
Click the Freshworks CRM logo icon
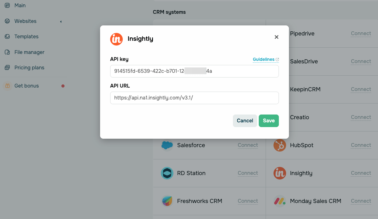click(167, 201)
